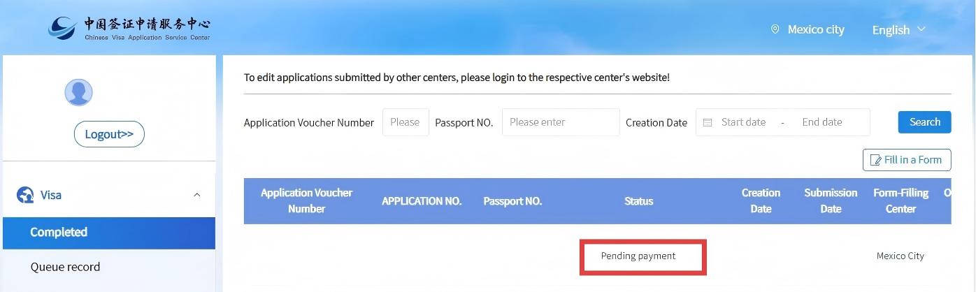Click the user avatar icon
Screen dimensions: 976x292
(x=78, y=92)
